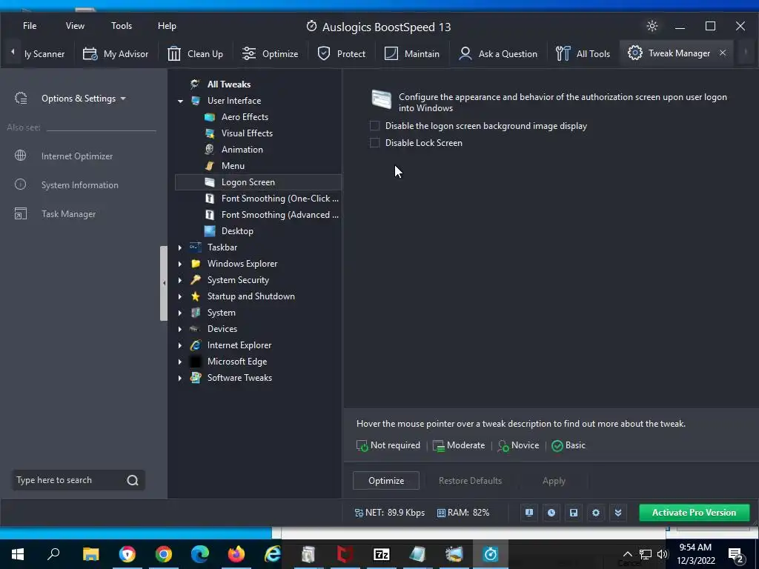Select Aero Effects tweak category
This screenshot has width=759, height=569.
pyautogui.click(x=245, y=116)
